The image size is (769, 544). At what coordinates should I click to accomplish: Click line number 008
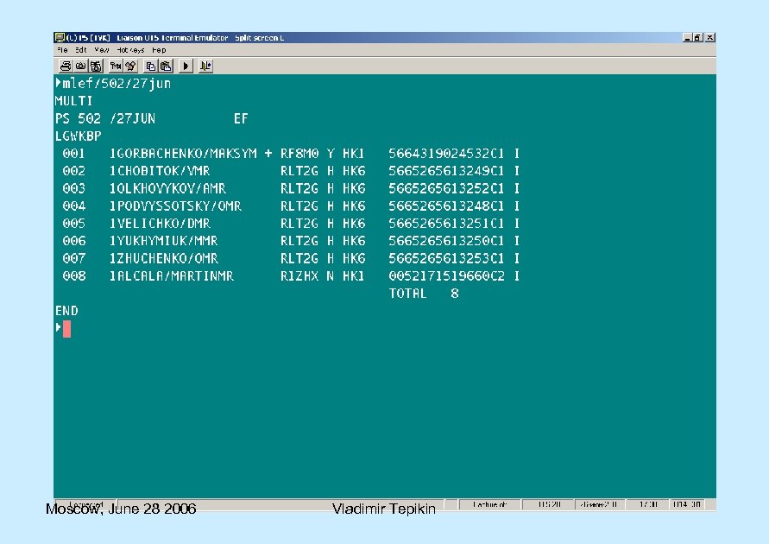click(73, 276)
